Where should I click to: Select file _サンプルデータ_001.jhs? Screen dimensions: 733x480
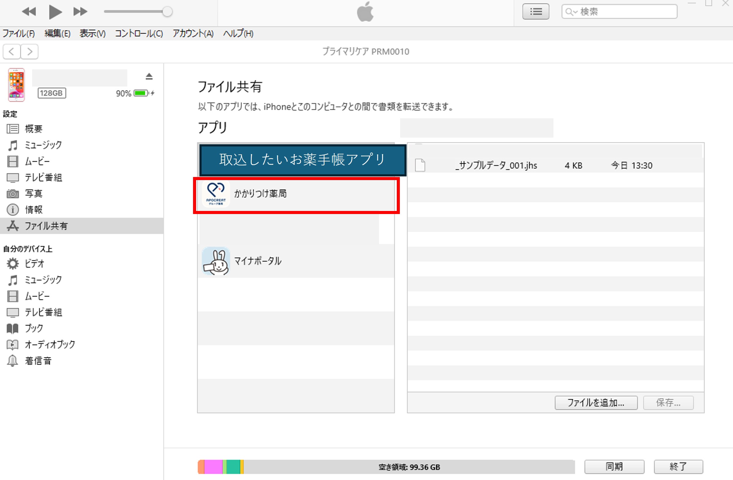coord(496,165)
